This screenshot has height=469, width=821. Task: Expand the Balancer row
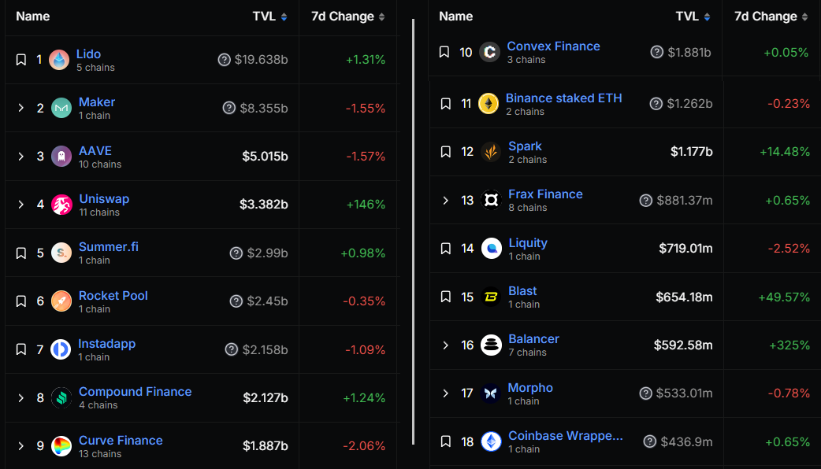(x=446, y=345)
